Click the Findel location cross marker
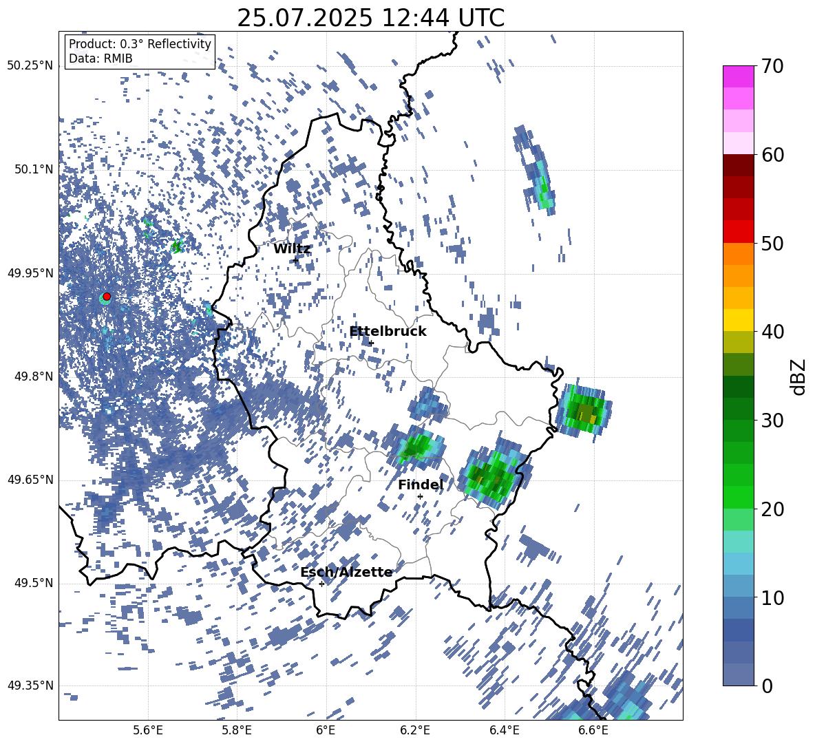 click(420, 497)
